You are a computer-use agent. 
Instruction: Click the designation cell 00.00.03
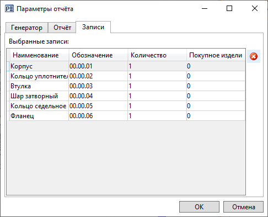click(98, 86)
